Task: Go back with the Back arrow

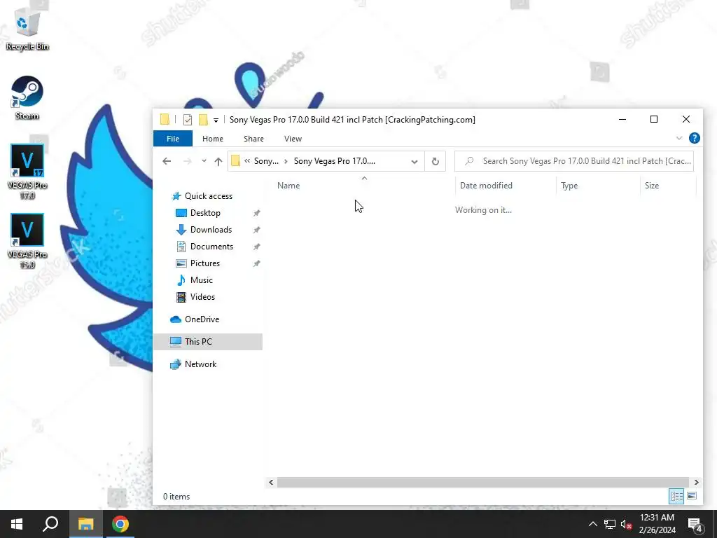Action: click(167, 161)
